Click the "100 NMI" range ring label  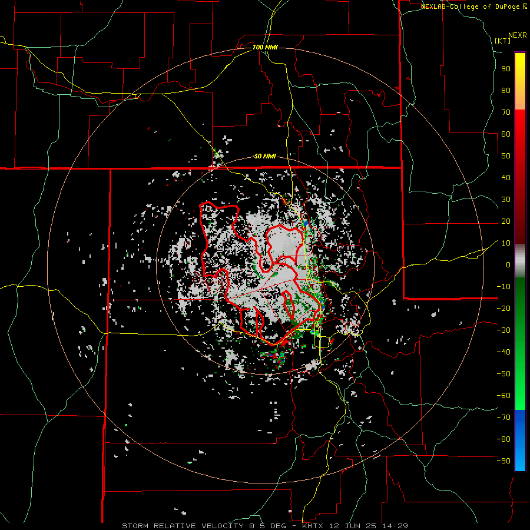(x=265, y=47)
